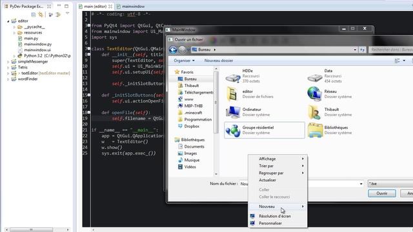
Task: Select main.py in the Package Explorer
Action: click(31, 39)
